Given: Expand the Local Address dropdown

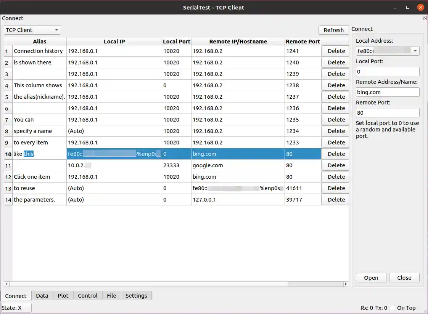Looking at the screenshot, I should click(x=415, y=51).
